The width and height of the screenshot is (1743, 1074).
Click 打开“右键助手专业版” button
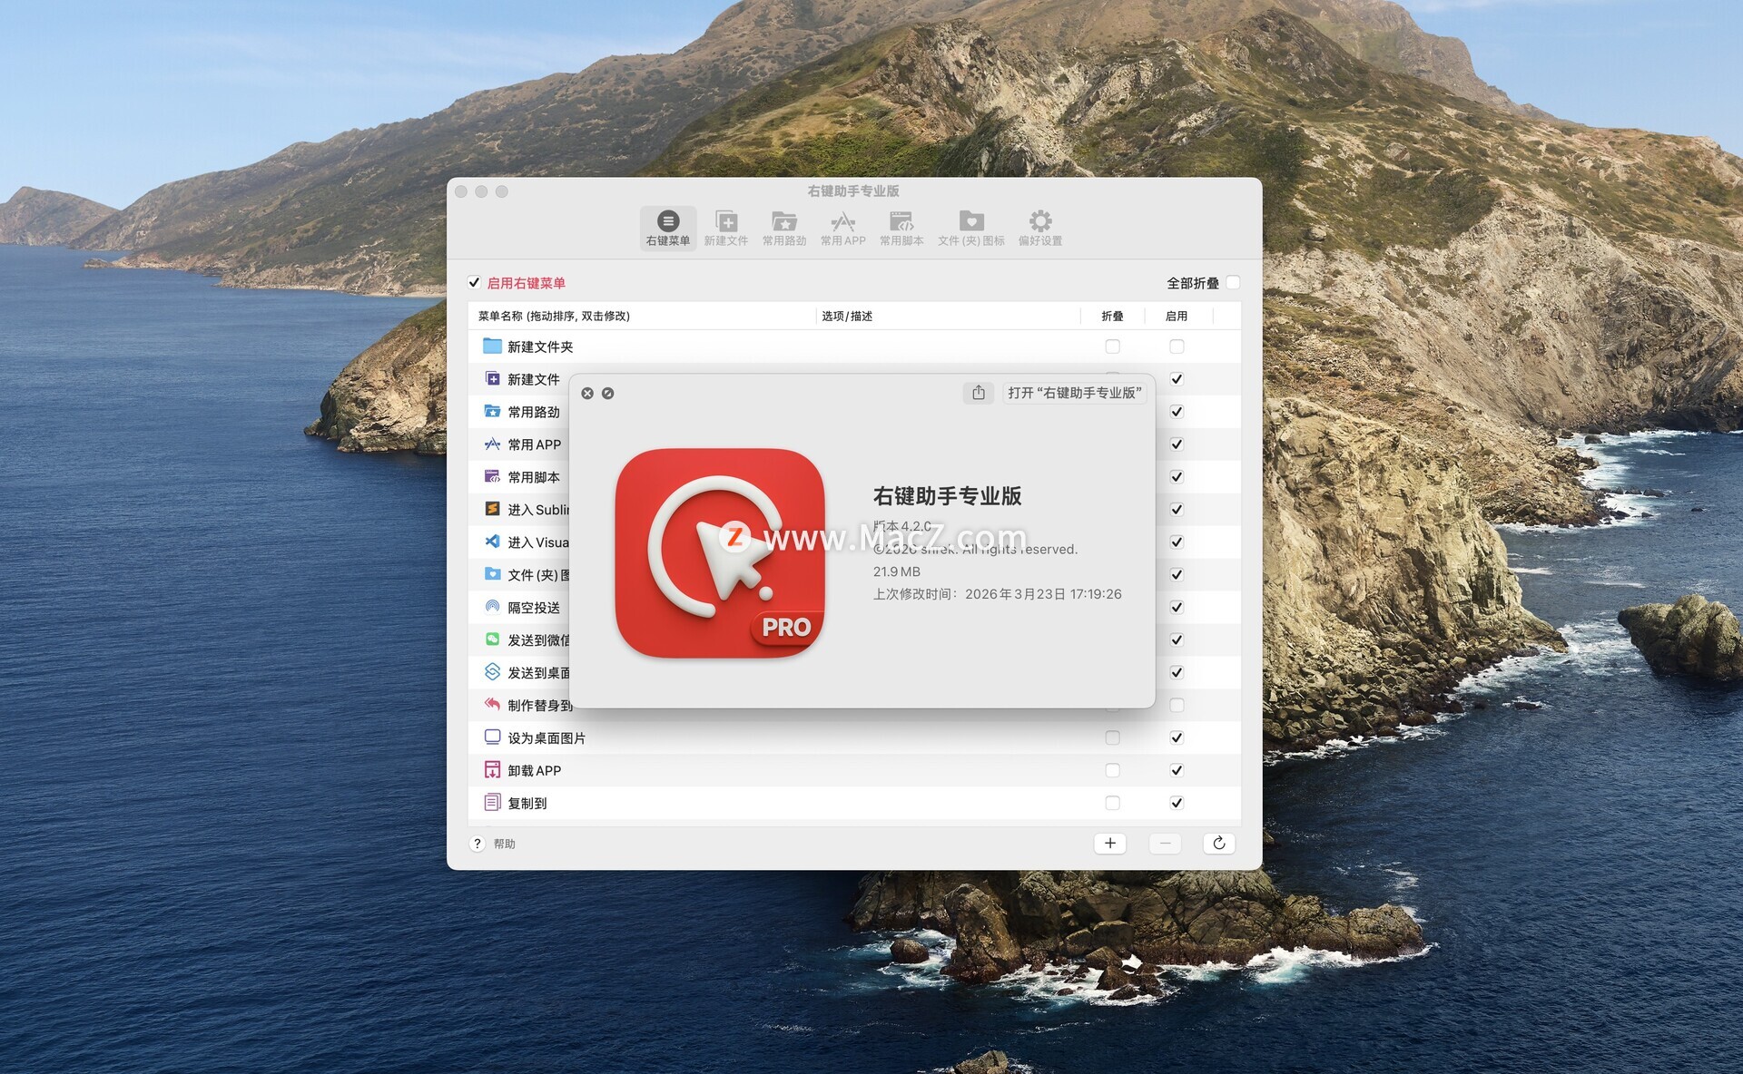pos(1074,393)
